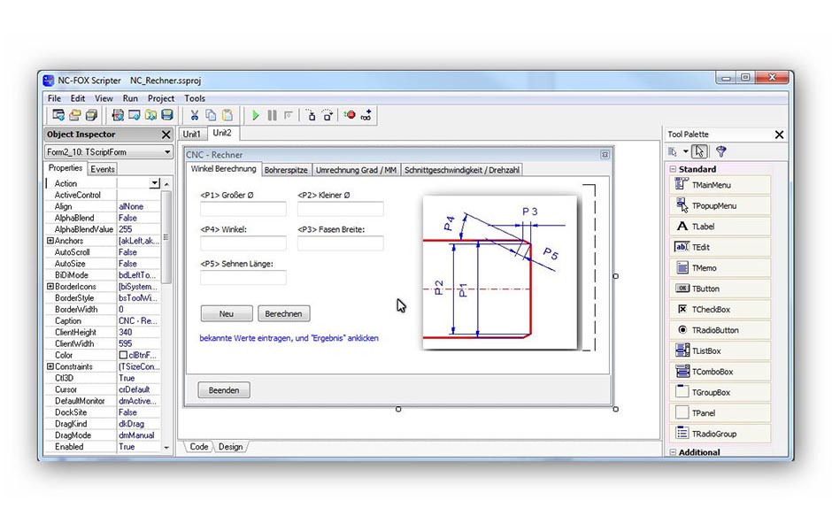Collapse the Standard palette category
This screenshot has width=832, height=531.
pyautogui.click(x=673, y=169)
